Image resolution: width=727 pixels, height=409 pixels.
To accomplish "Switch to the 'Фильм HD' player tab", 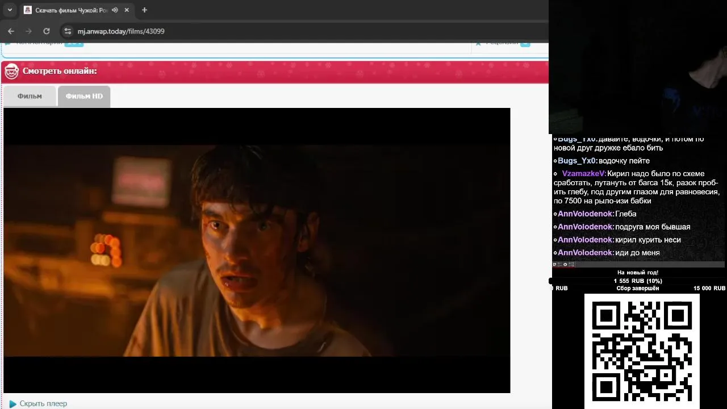I will [84, 96].
